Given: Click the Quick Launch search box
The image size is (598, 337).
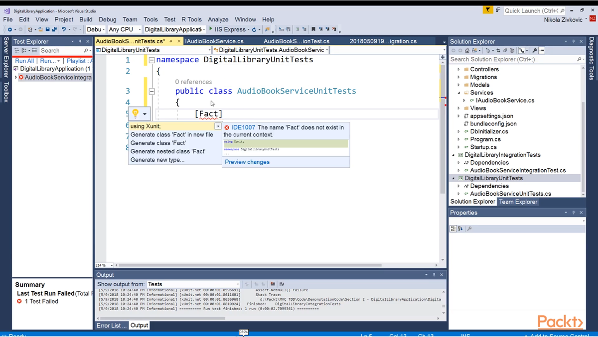Looking at the screenshot, I should 534,10.
